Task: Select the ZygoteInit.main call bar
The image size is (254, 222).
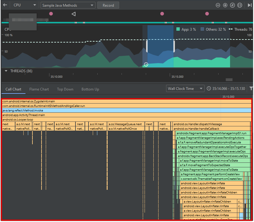Action: pos(127,101)
